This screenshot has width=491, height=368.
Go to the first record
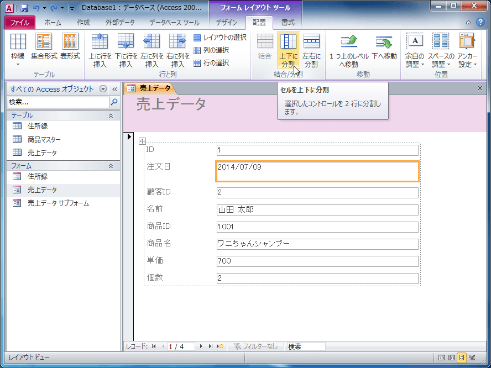pyautogui.click(x=154, y=346)
